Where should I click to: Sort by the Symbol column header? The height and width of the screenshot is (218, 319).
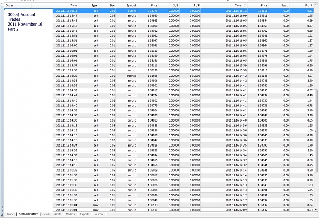click(131, 5)
